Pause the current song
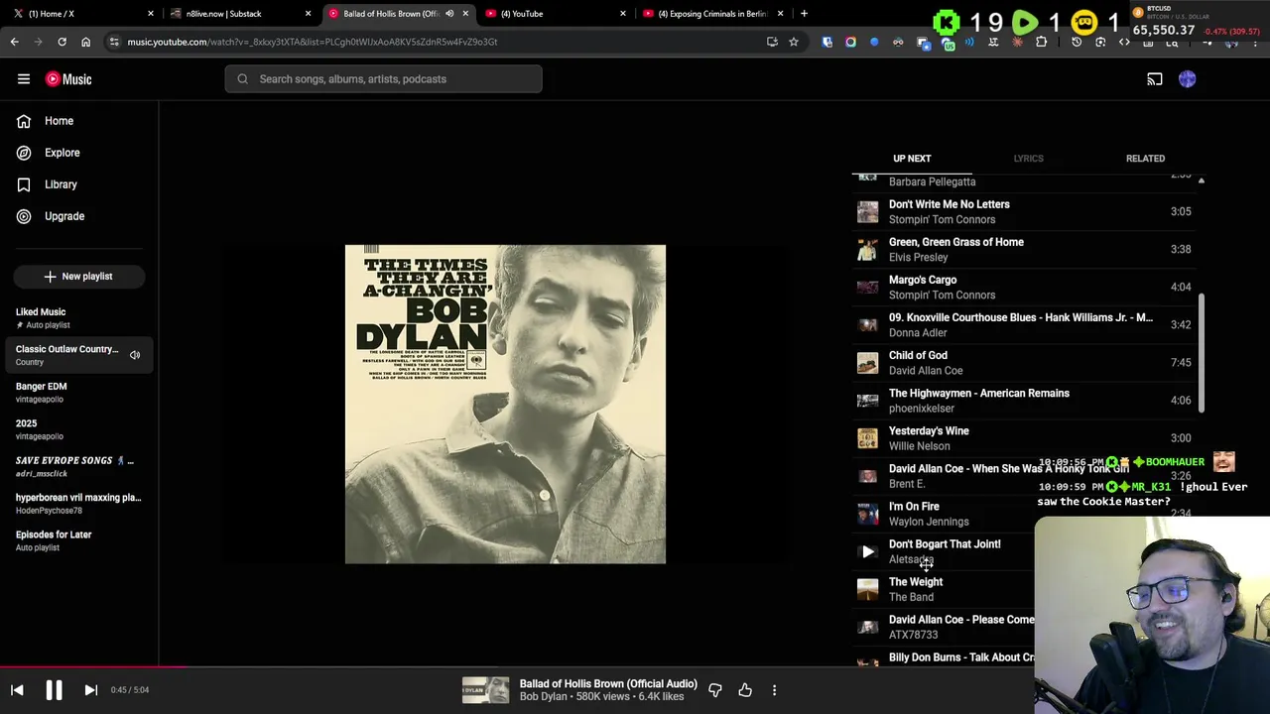This screenshot has width=1270, height=714. [54, 690]
